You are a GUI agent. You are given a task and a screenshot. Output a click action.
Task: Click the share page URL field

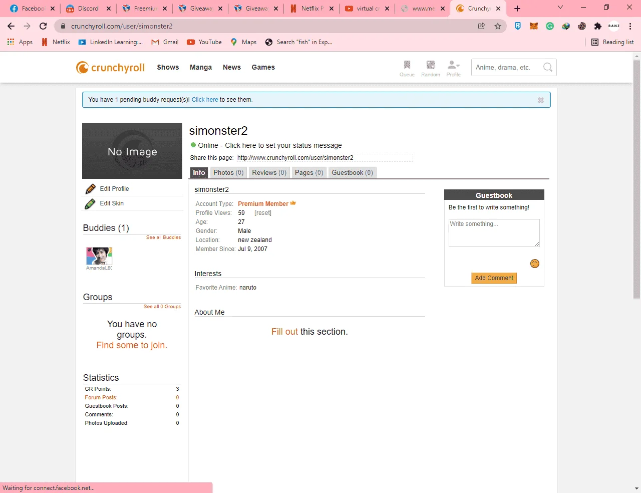(x=325, y=158)
